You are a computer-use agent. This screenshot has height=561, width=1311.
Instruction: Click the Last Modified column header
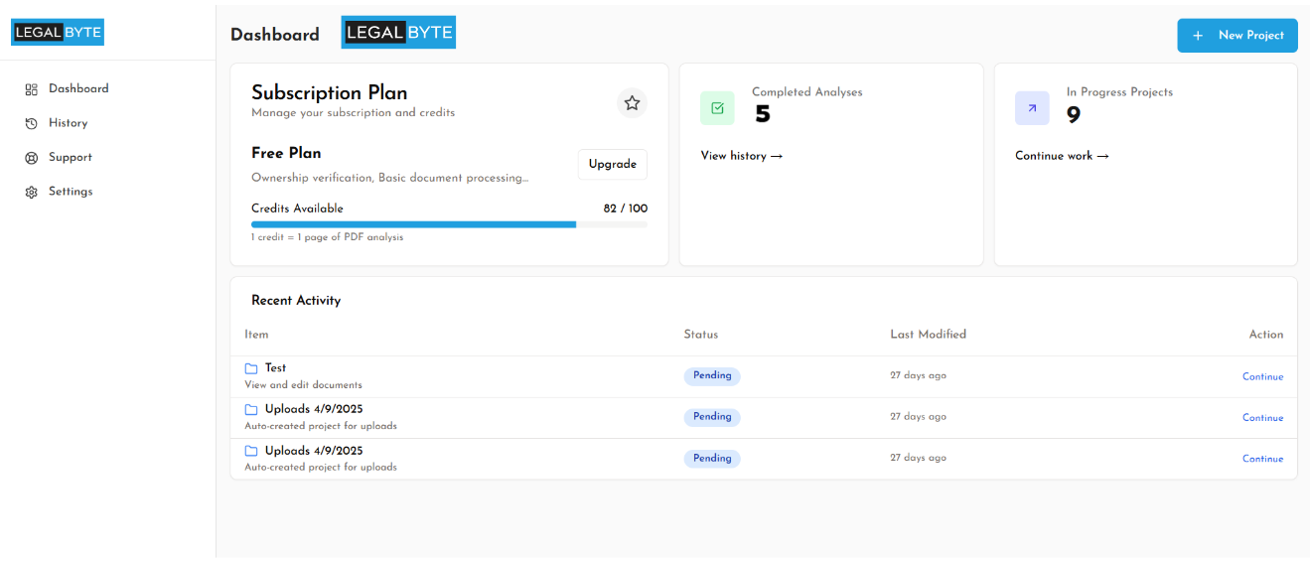click(928, 335)
